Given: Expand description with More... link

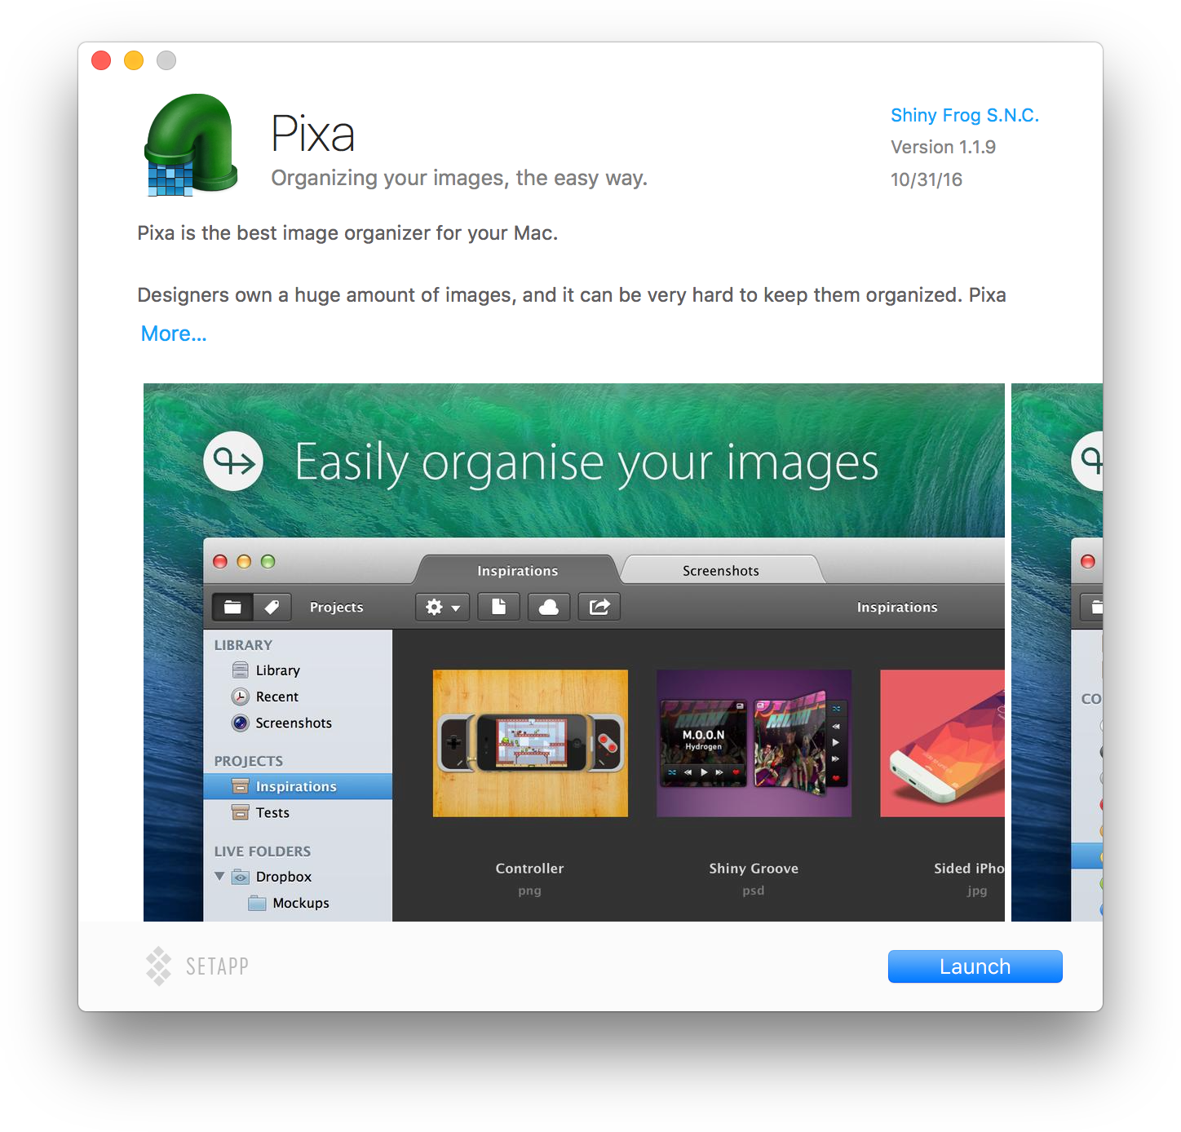Looking at the screenshot, I should pos(174,334).
